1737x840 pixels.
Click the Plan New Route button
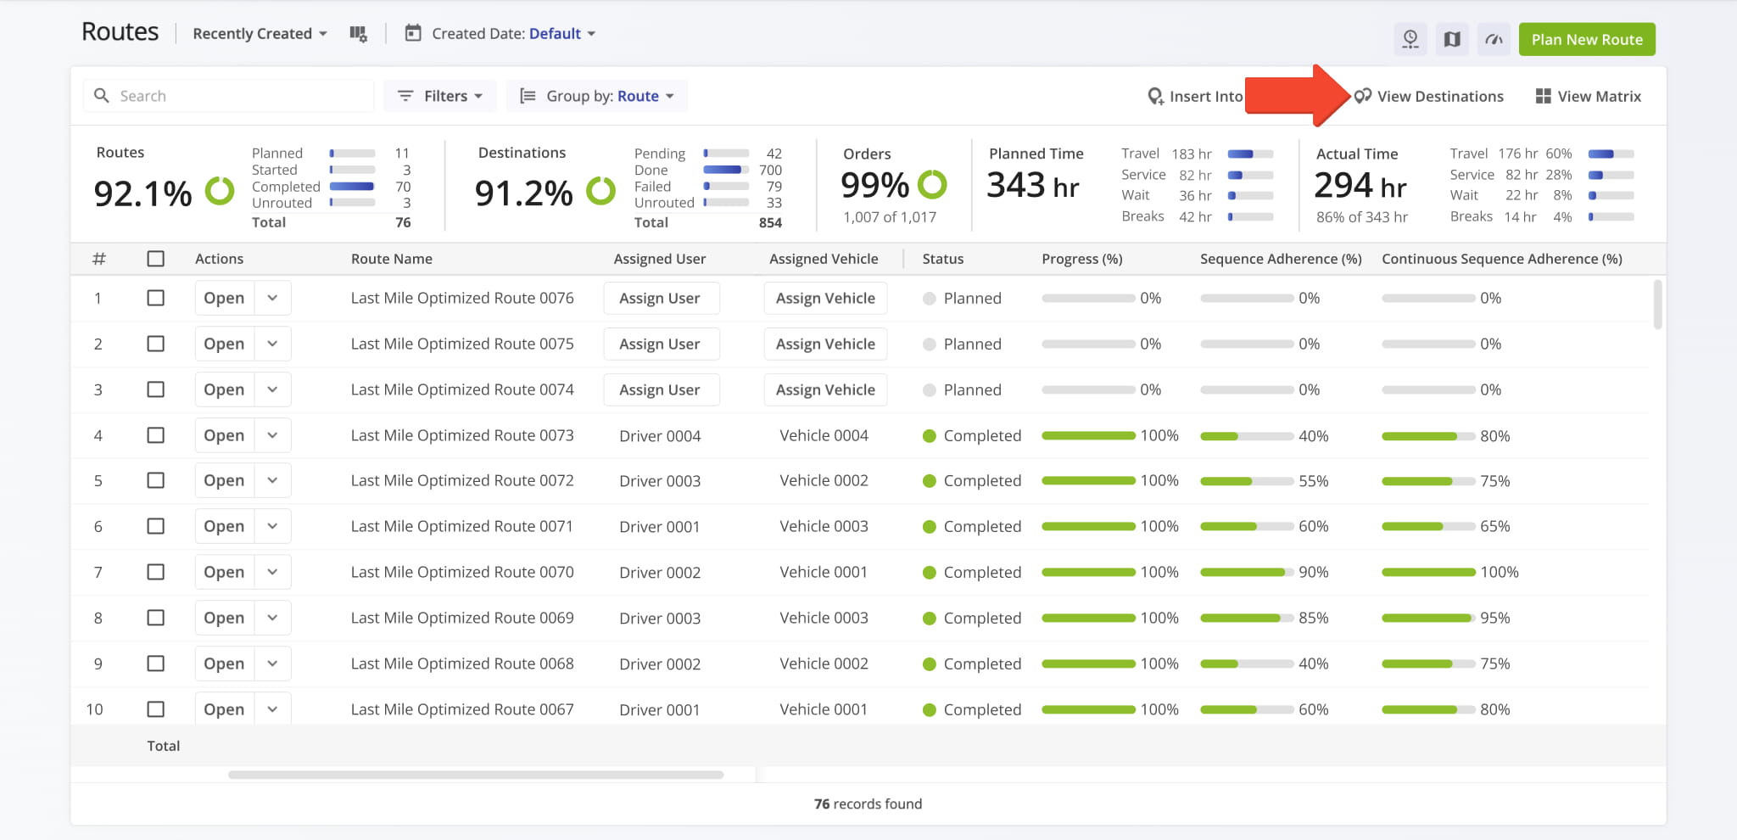(x=1587, y=39)
